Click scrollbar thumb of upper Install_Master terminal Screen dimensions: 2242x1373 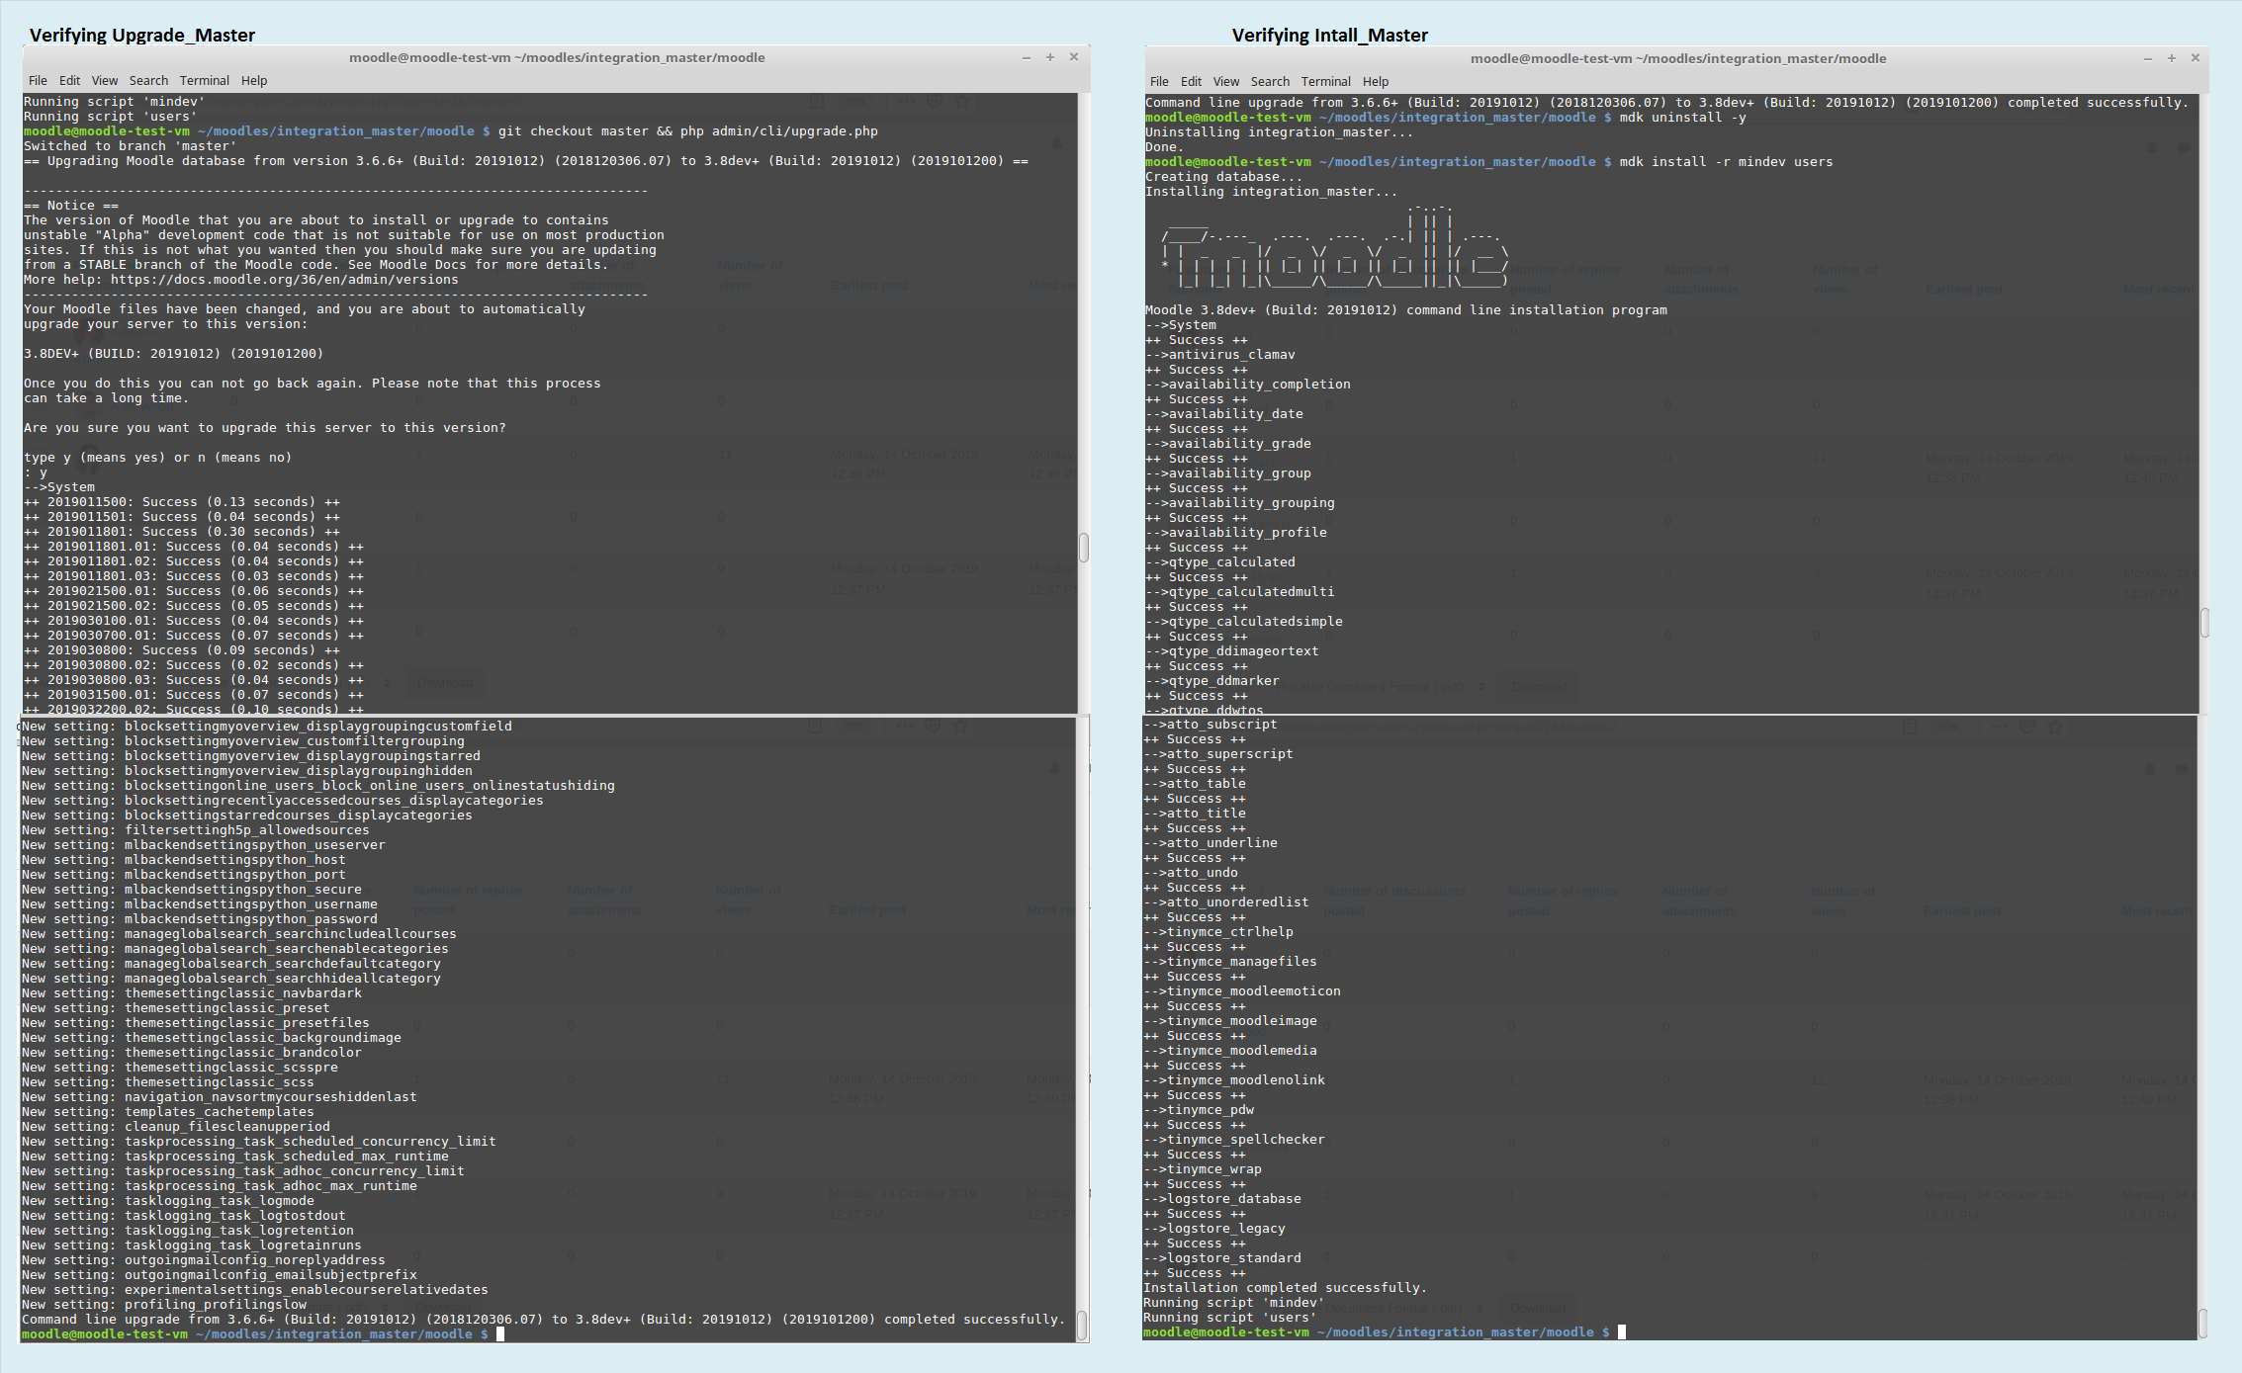point(2204,623)
